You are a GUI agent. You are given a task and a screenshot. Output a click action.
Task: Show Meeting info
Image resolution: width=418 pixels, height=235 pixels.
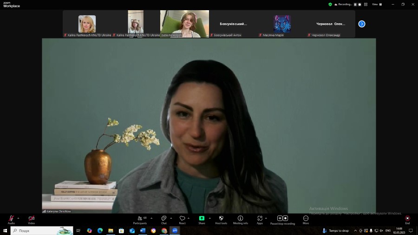click(x=241, y=220)
